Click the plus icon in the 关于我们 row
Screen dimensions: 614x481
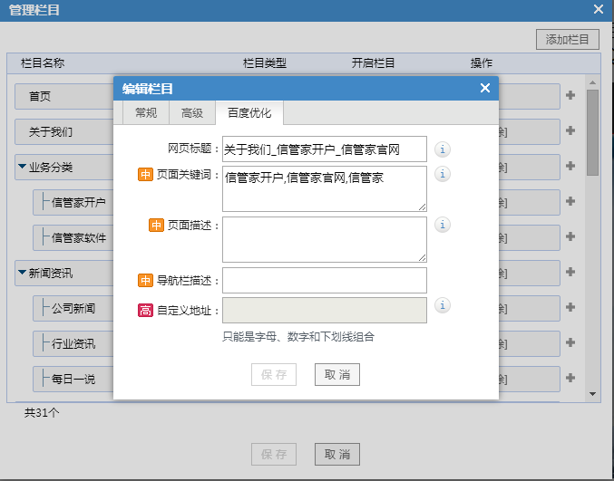(570, 131)
